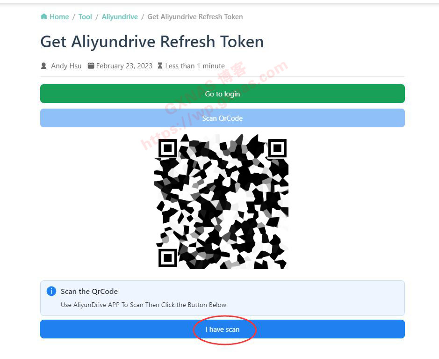Go to the Tool breadcrumb link
The width and height of the screenshot is (439, 359).
[85, 17]
